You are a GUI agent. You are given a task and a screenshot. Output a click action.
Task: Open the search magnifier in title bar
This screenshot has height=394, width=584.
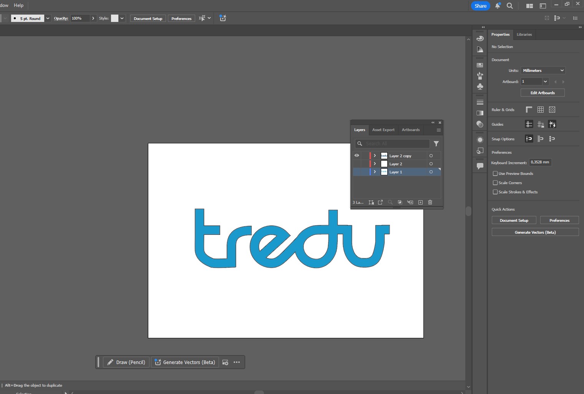click(x=510, y=6)
